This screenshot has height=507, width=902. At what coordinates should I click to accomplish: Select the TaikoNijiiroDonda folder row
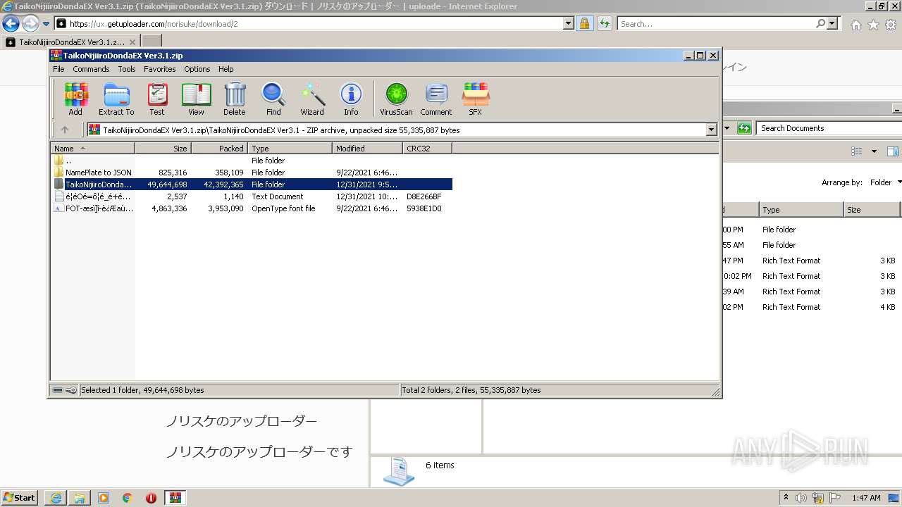pos(252,184)
